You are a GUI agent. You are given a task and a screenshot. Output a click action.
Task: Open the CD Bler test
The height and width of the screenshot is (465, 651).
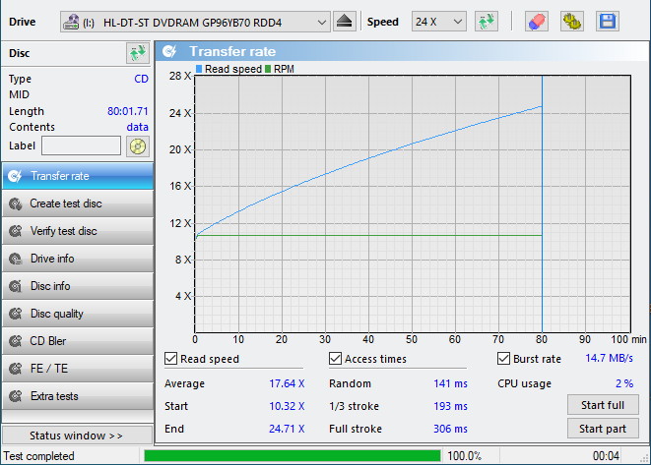coord(78,341)
